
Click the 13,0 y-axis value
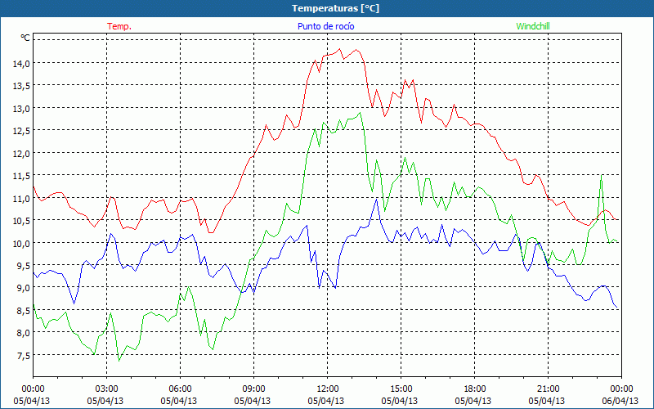click(21, 109)
